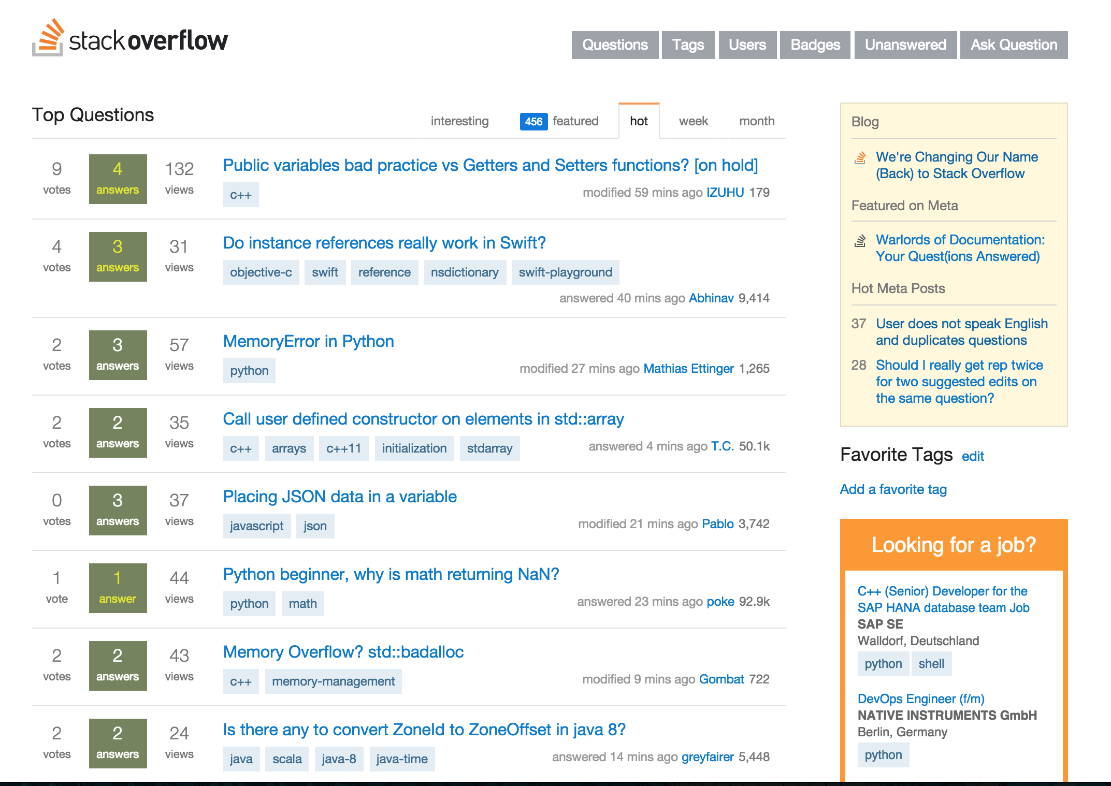Image resolution: width=1111 pixels, height=786 pixels.
Task: Click the blog post Stack Overflow icon
Action: pyautogui.click(x=860, y=158)
